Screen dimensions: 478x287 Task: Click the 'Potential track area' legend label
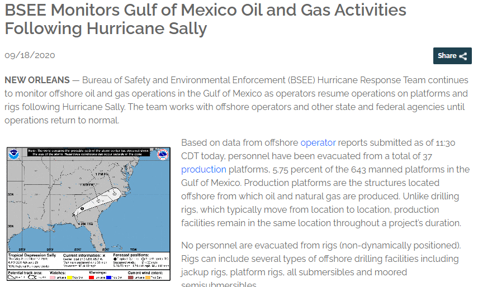25,272
